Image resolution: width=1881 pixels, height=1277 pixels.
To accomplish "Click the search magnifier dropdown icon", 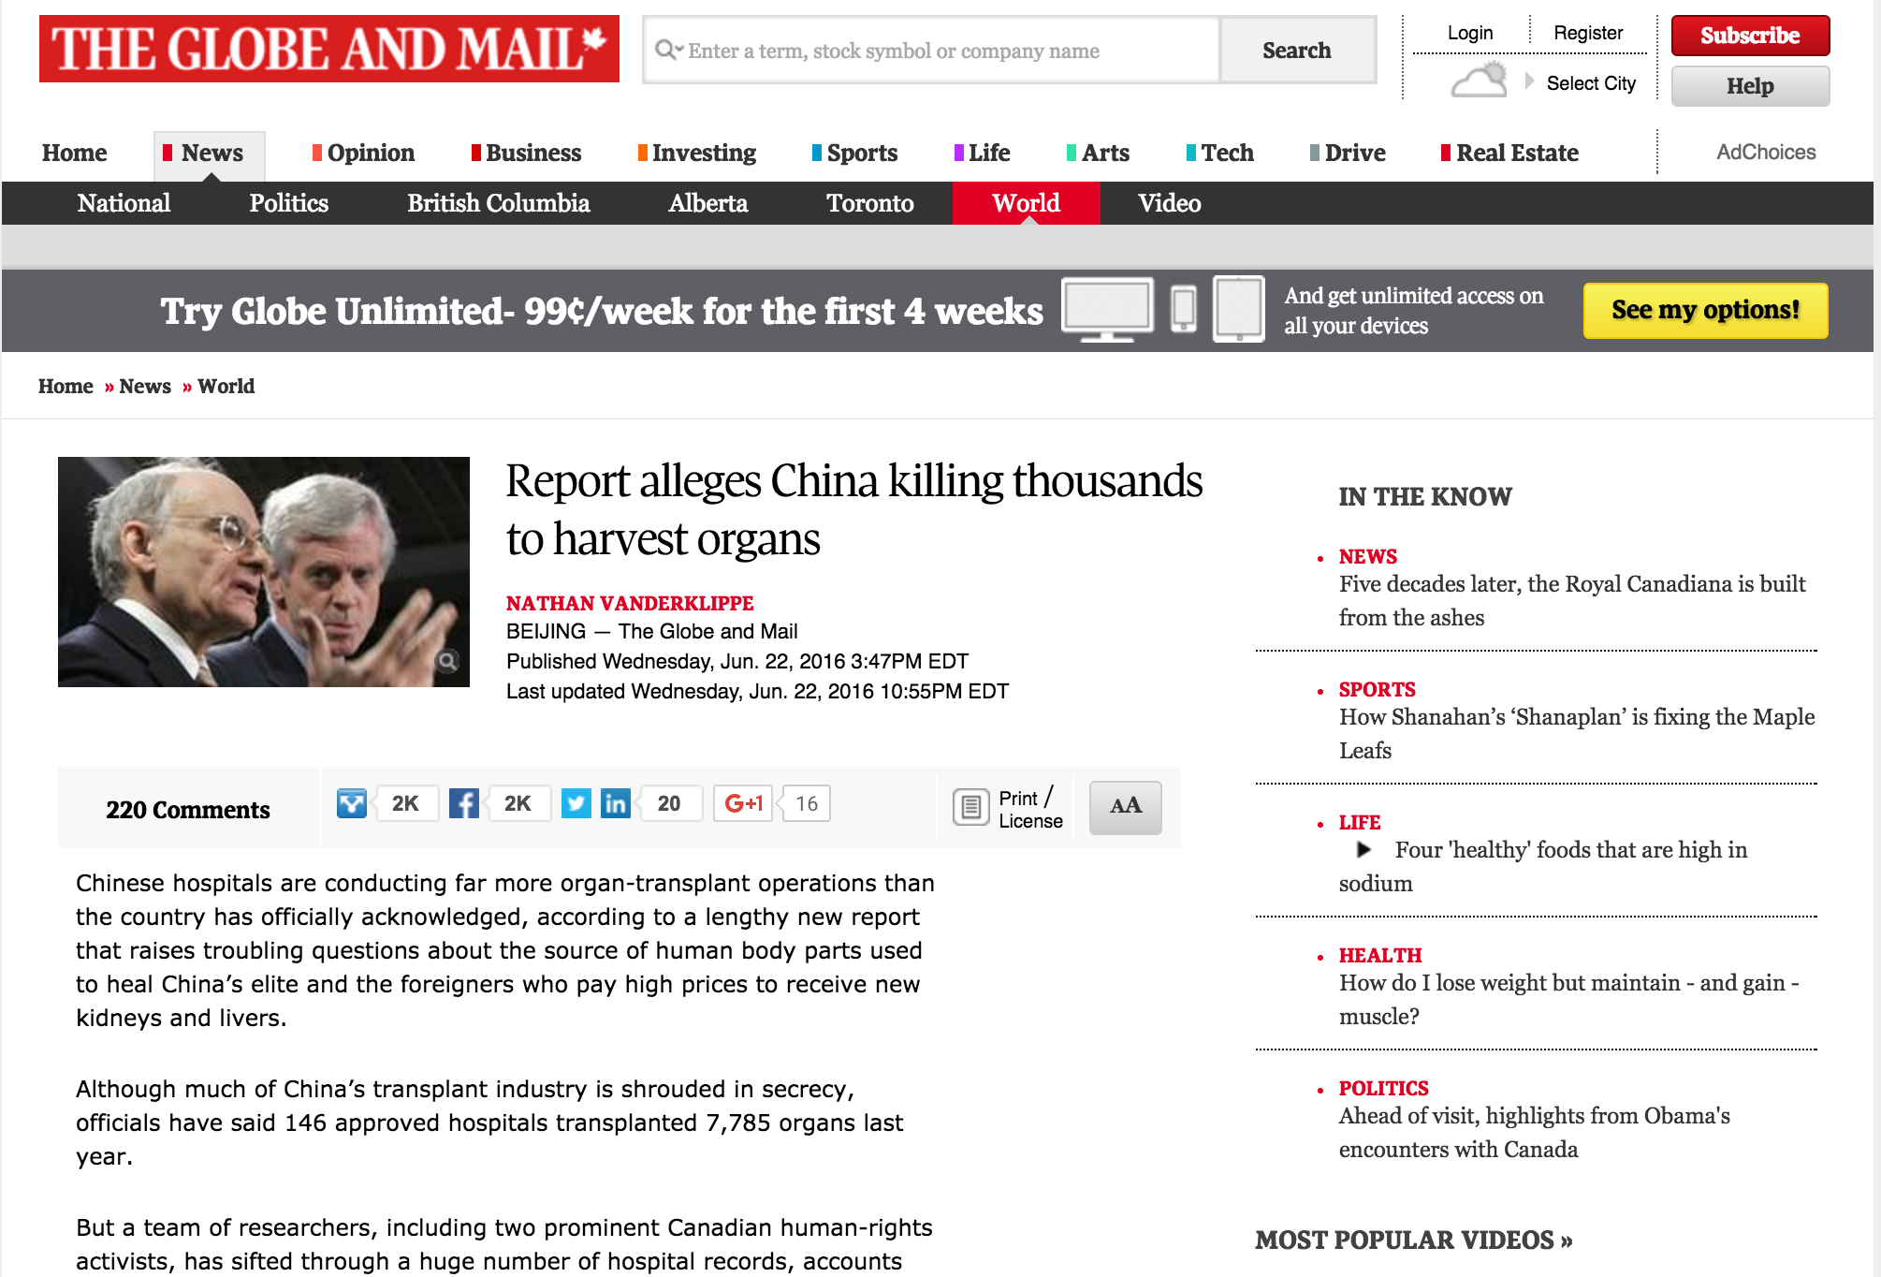I will coord(669,50).
